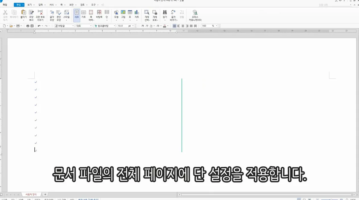Open the 입력 menu
Screen dimensions: 359x200
click(x=41, y=5)
